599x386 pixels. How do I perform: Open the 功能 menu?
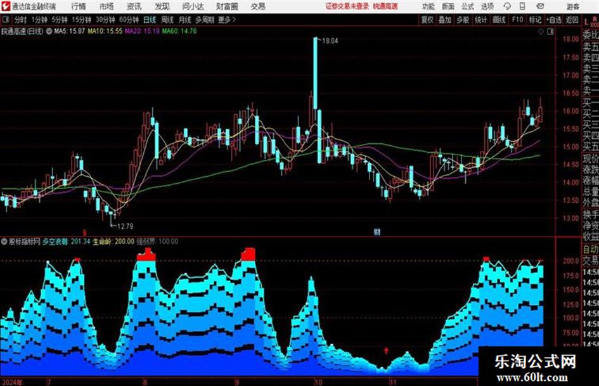(x=428, y=7)
